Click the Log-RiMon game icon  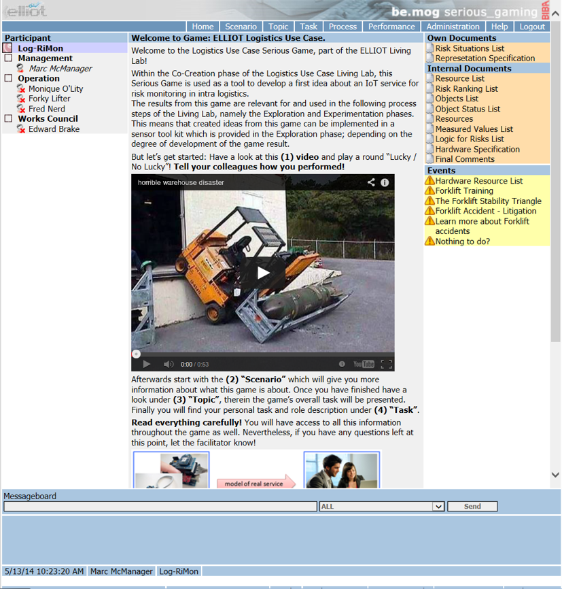coord(8,48)
